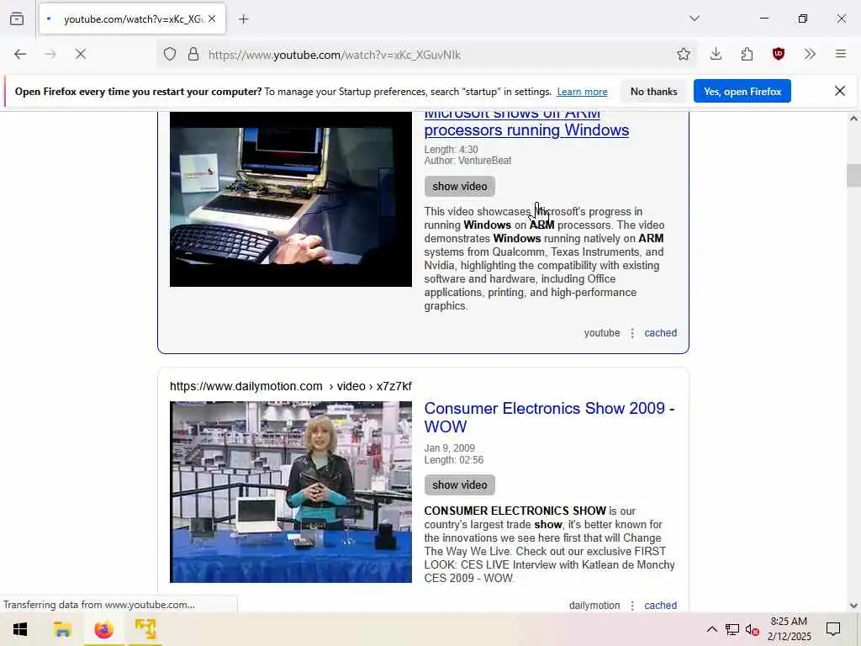The height and width of the screenshot is (646, 861).
Task: Show hidden system tray icons
Action: click(711, 629)
